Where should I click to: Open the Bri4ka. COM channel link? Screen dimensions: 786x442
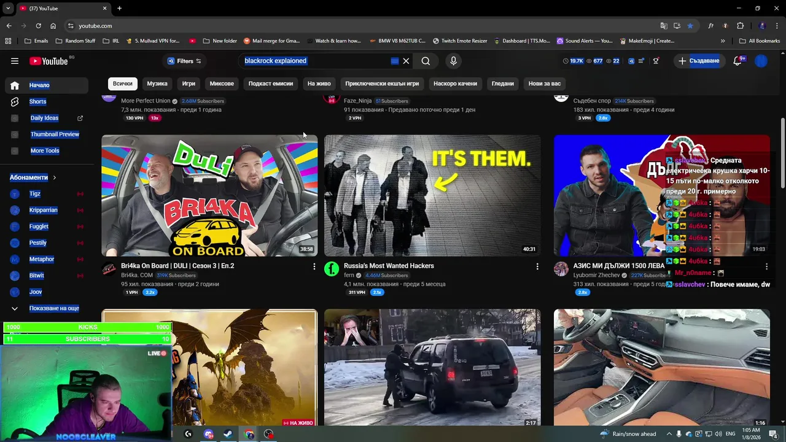[x=137, y=276]
